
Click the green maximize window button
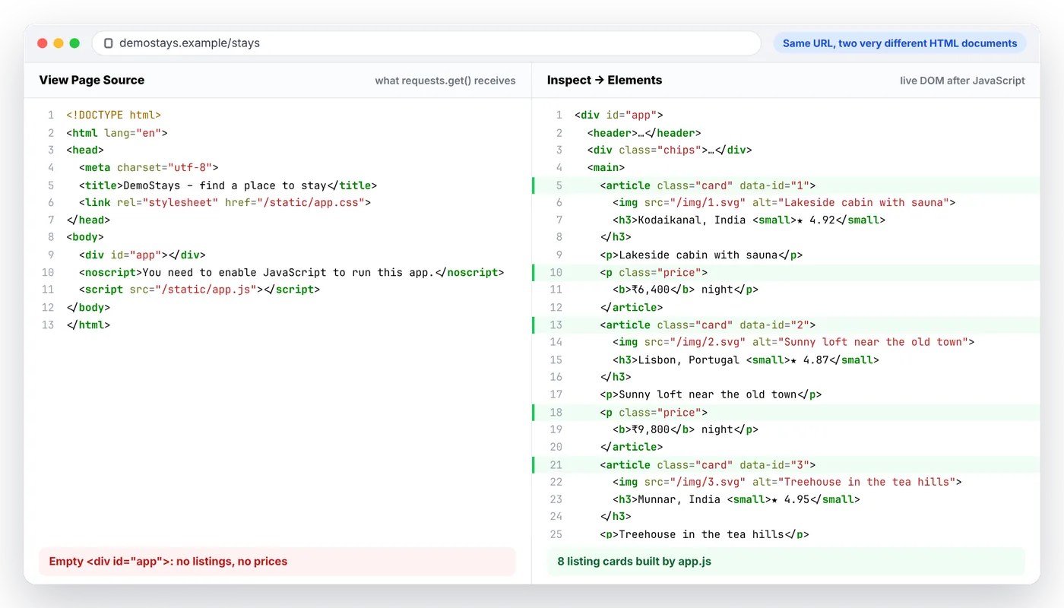pyautogui.click(x=74, y=43)
